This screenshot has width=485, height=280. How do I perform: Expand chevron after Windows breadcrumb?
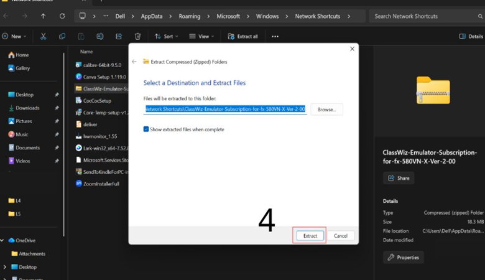click(287, 16)
